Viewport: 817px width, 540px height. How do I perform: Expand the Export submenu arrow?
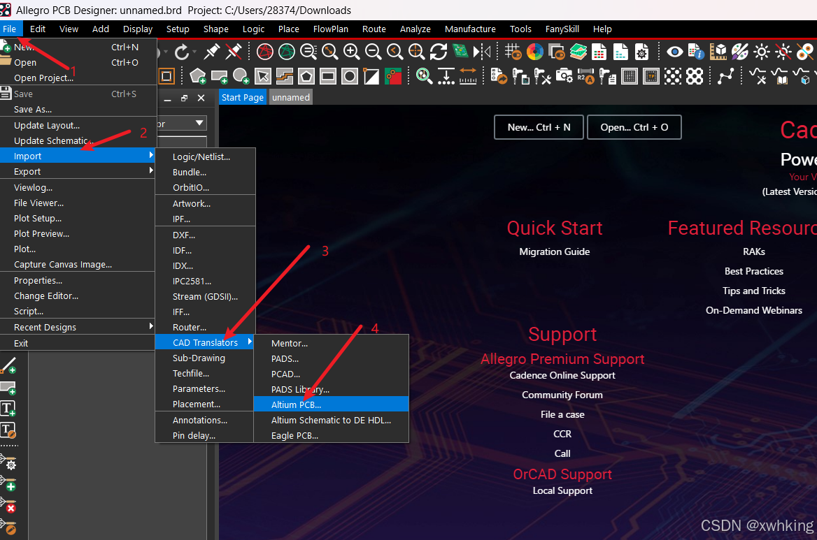150,170
